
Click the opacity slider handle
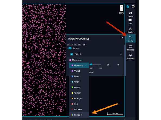click(x=91, y=64)
